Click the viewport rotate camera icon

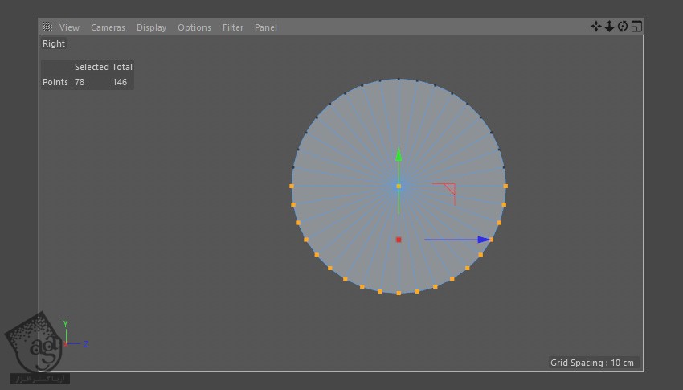(x=623, y=27)
